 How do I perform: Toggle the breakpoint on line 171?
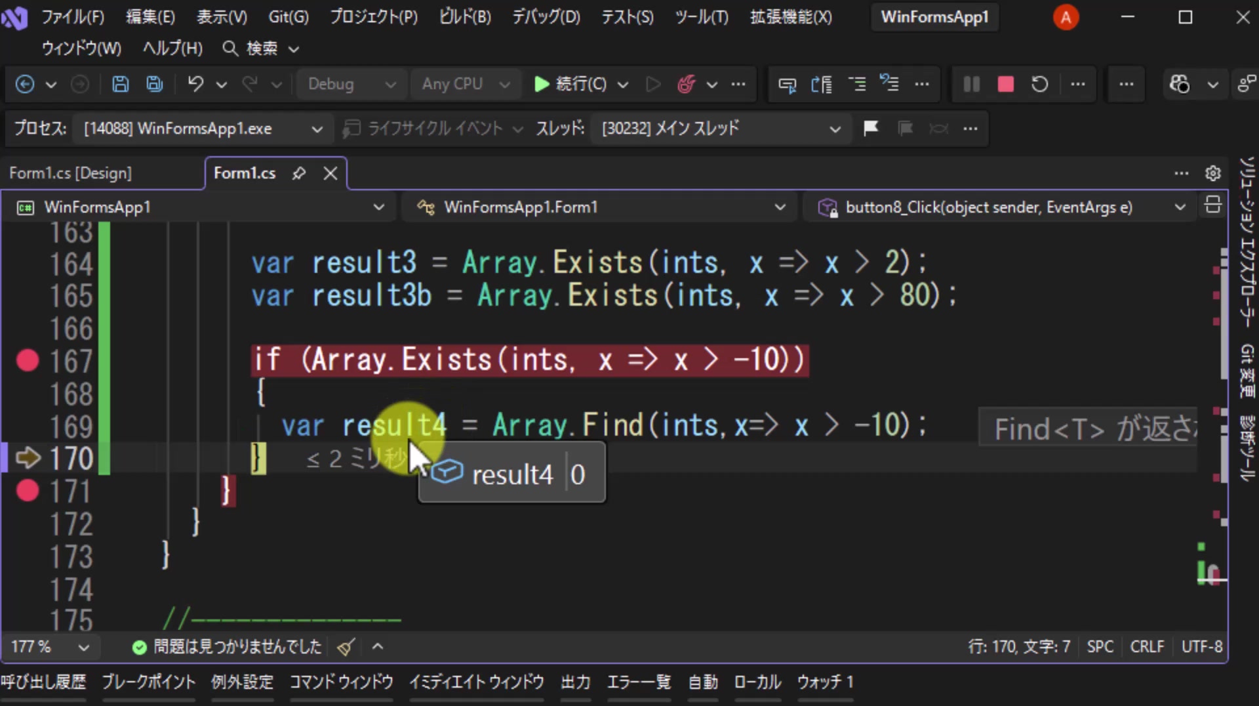click(x=28, y=490)
